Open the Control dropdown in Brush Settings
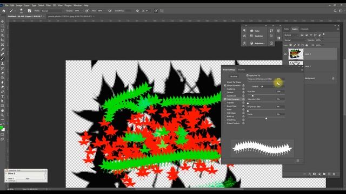This screenshot has height=194, width=346. click(x=272, y=86)
